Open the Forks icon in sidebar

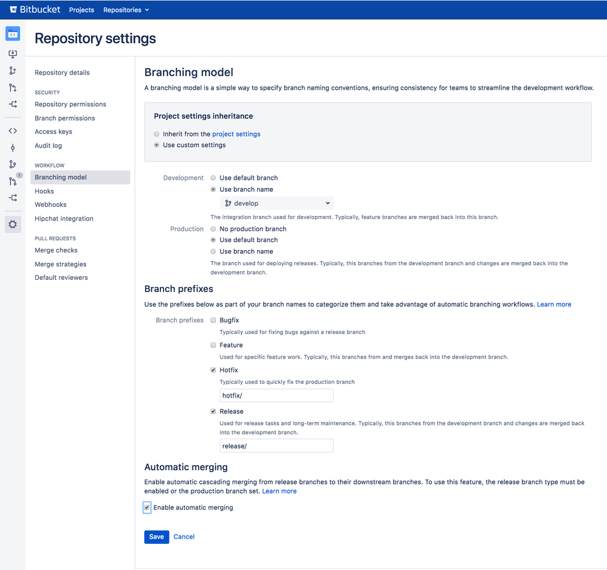tap(13, 198)
